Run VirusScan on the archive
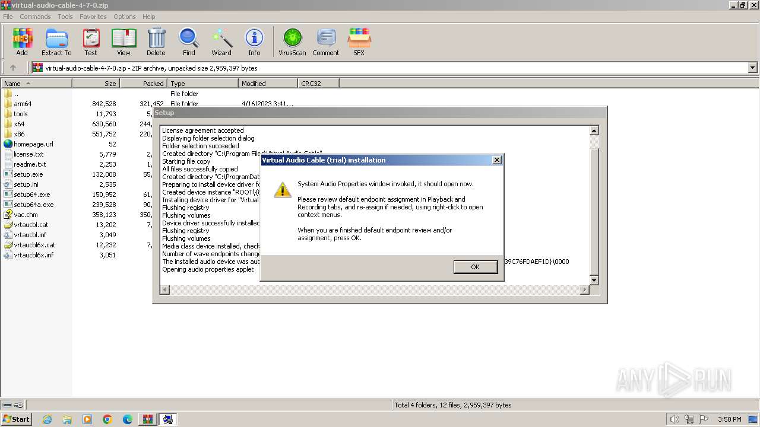Screen dimensions: 760x427 (292, 42)
